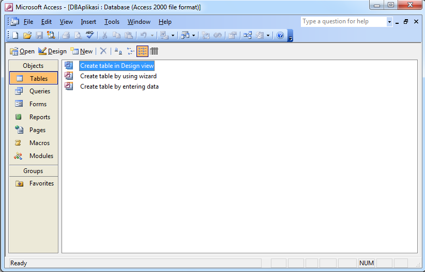
Task: Click the Design button
Action: [x=52, y=51]
